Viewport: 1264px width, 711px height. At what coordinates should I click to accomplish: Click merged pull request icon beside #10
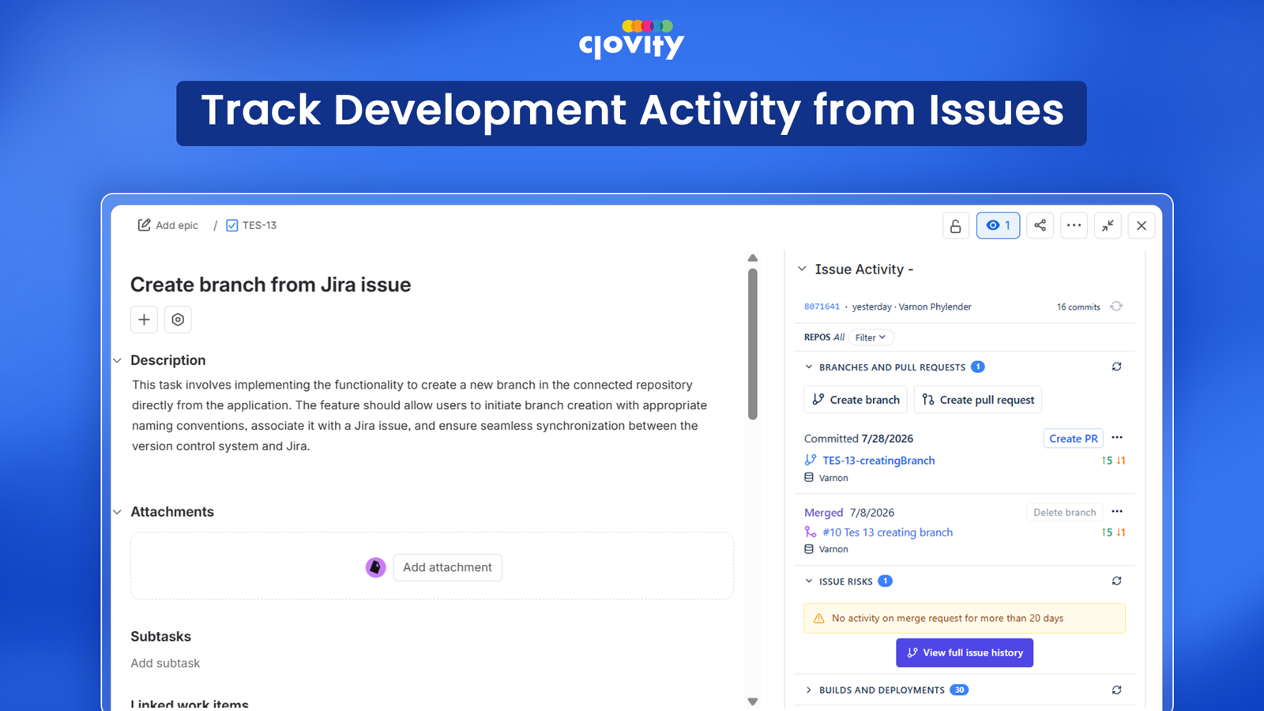click(810, 532)
